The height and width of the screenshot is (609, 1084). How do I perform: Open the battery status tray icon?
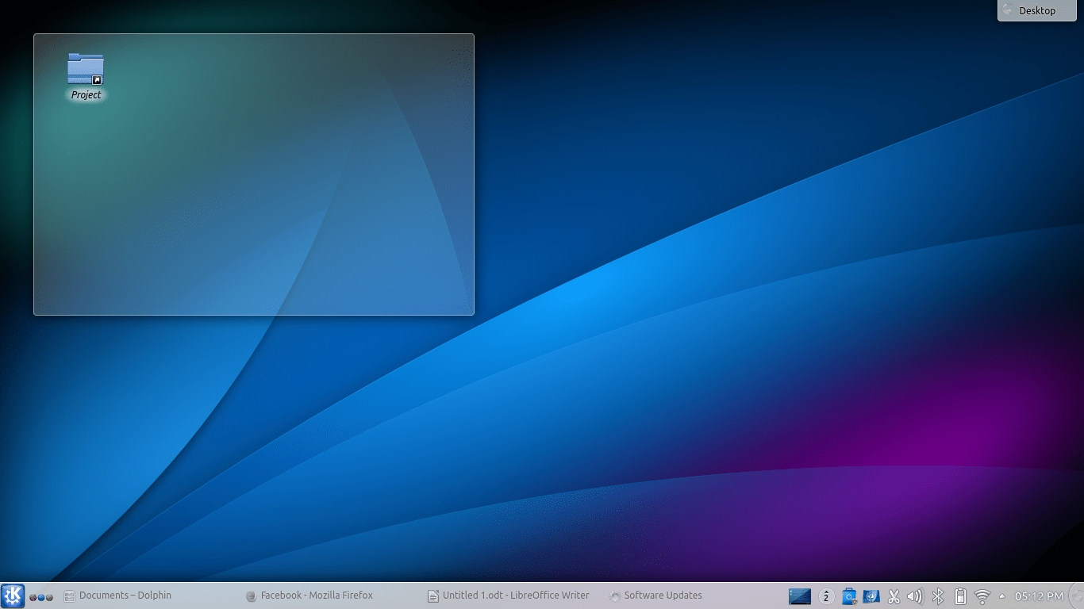(959, 596)
